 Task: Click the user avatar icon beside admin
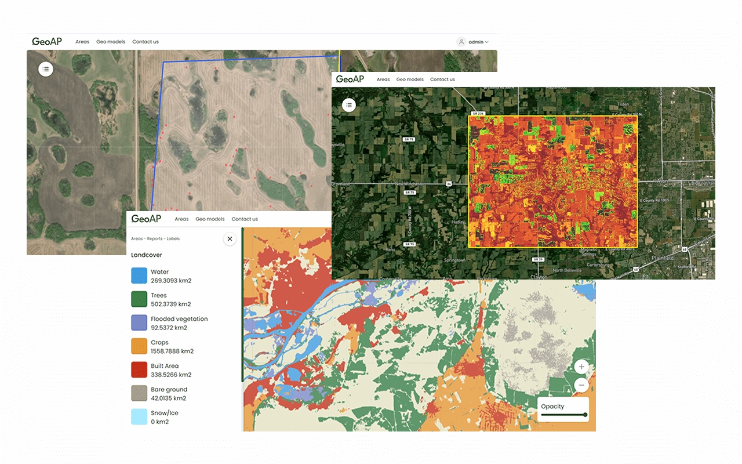coord(461,42)
